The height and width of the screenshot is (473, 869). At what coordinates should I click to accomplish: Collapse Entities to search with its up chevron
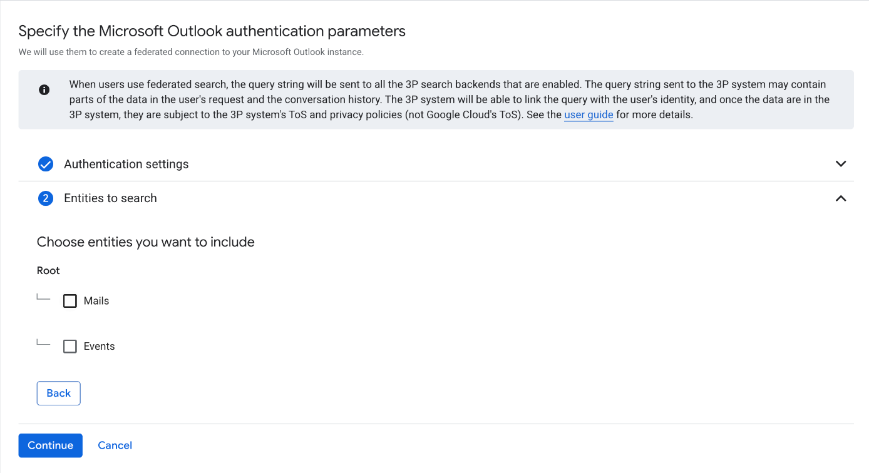point(841,198)
